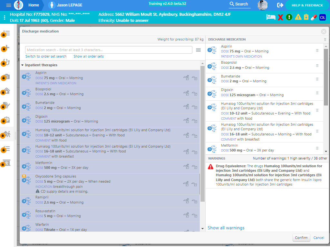Open row menu for discharge Humalog 10–12 unit

click(x=317, y=111)
